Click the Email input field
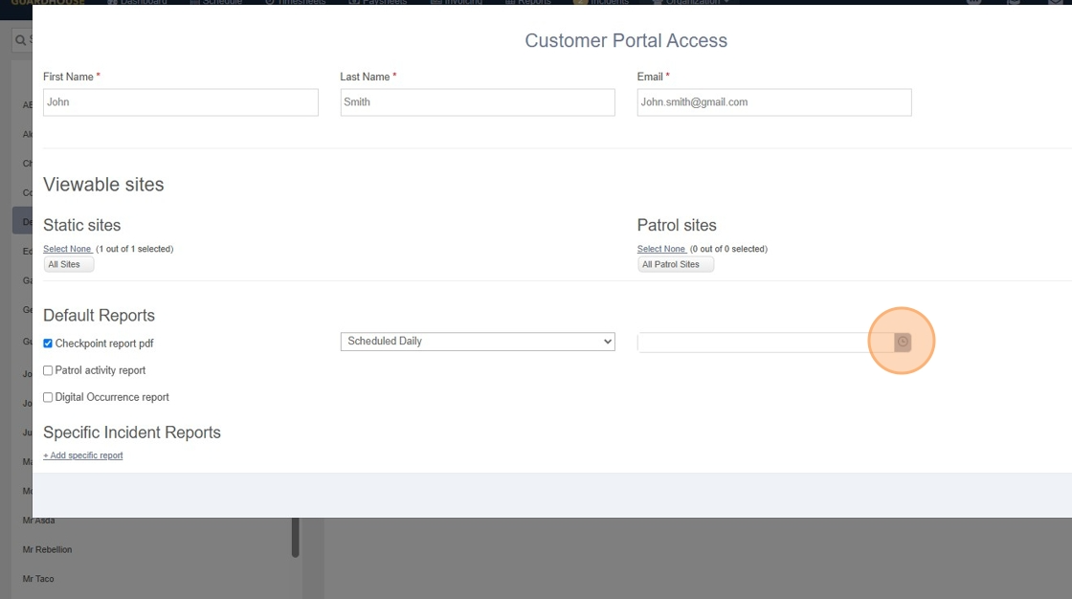The height and width of the screenshot is (599, 1072). coord(774,101)
